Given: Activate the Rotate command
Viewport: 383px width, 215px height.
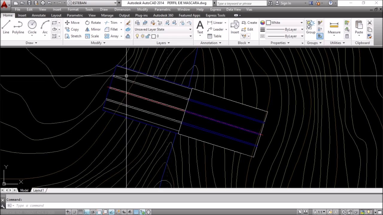Looking at the screenshot, I should click(x=93, y=23).
